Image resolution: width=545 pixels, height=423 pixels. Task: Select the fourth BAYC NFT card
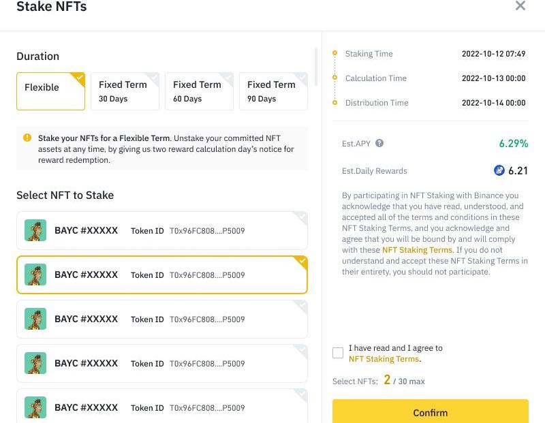pyautogui.click(x=162, y=363)
